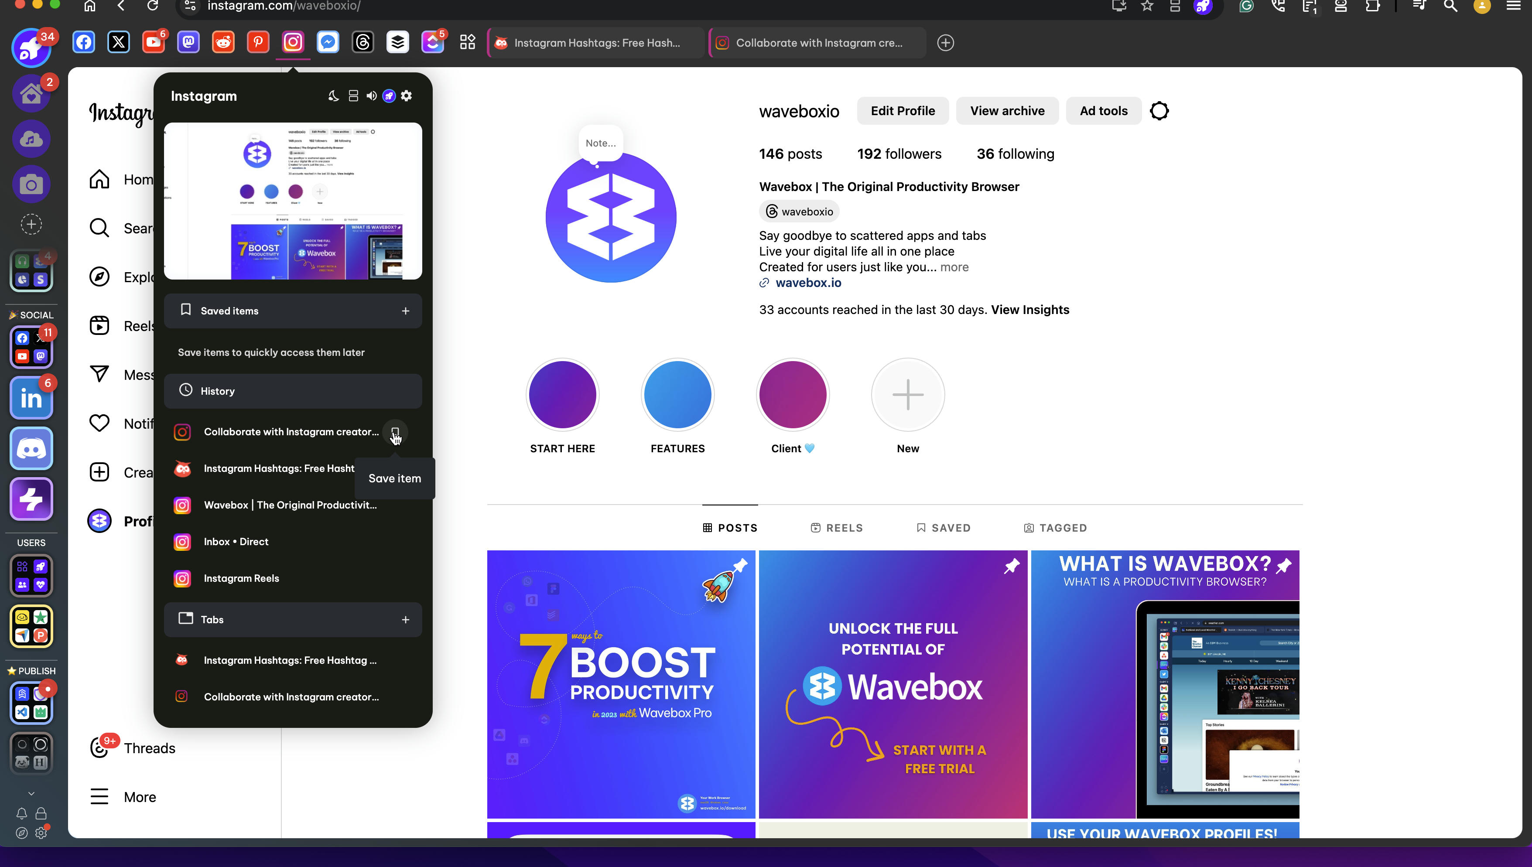Click the camera icon in the sidebar
This screenshot has height=867, width=1532.
tap(31, 184)
